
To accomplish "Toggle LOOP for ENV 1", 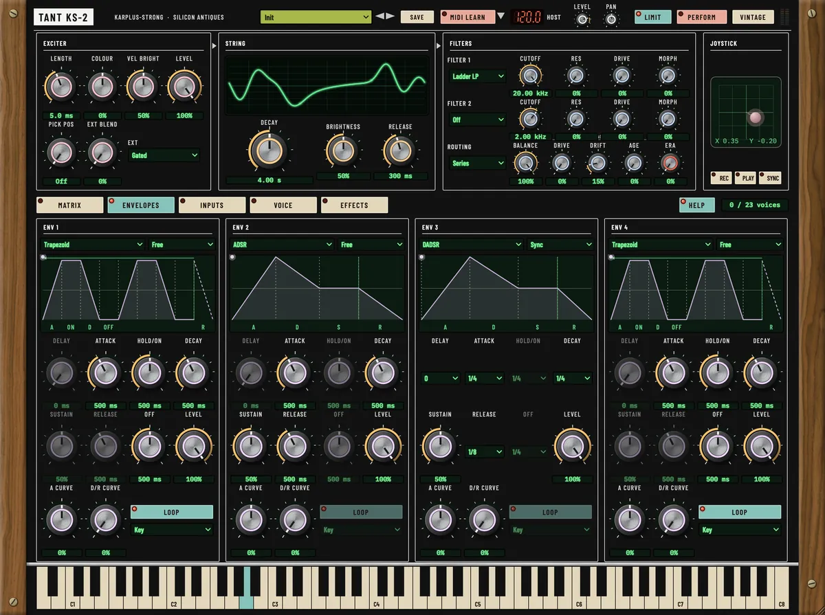I will coord(172,512).
